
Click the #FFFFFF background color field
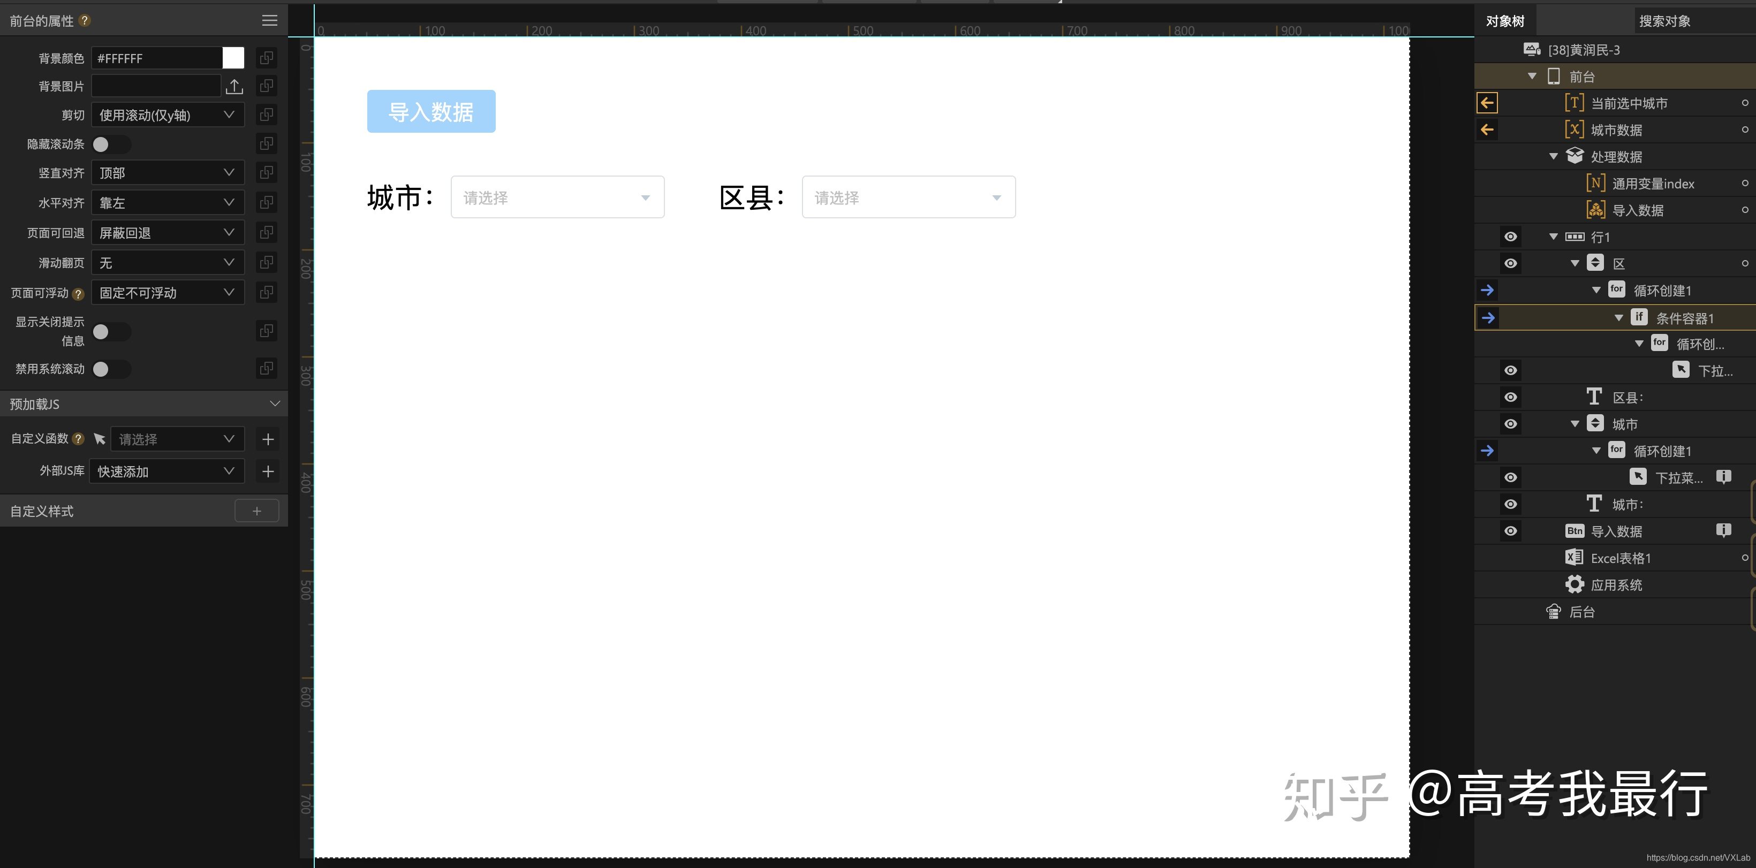coord(157,58)
